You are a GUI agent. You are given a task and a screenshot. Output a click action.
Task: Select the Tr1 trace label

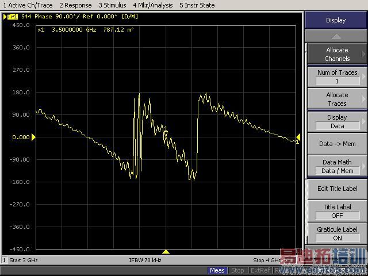coord(13,17)
